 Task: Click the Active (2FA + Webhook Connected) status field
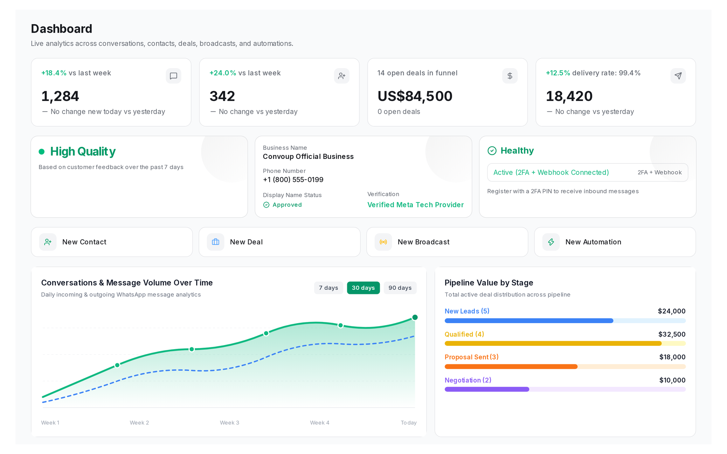[587, 173]
